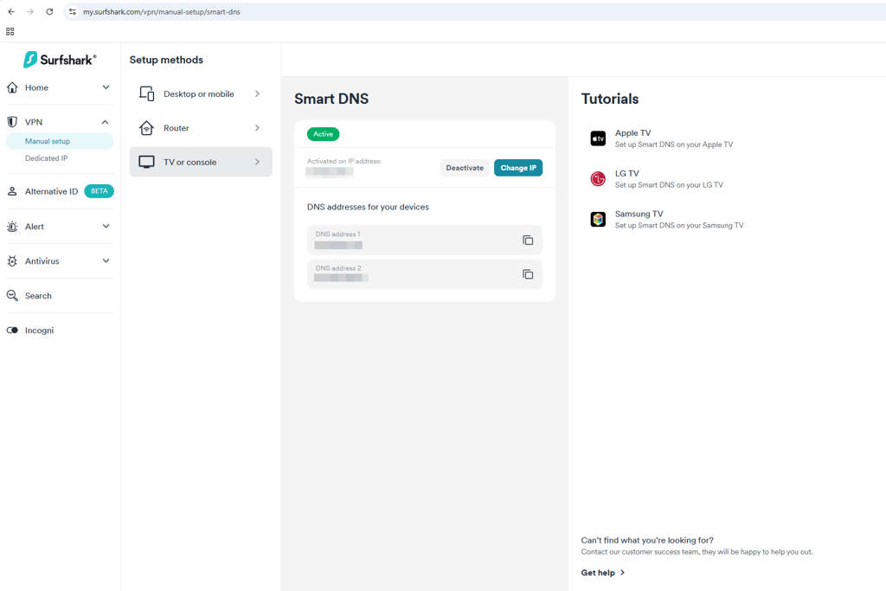Click the arrow next to Get help
Screen dimensions: 886x591
pos(623,572)
